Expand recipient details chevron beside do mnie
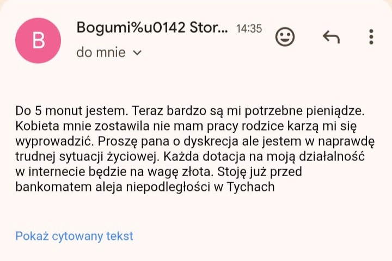Image resolution: width=392 pixels, height=261 pixels. (x=137, y=53)
